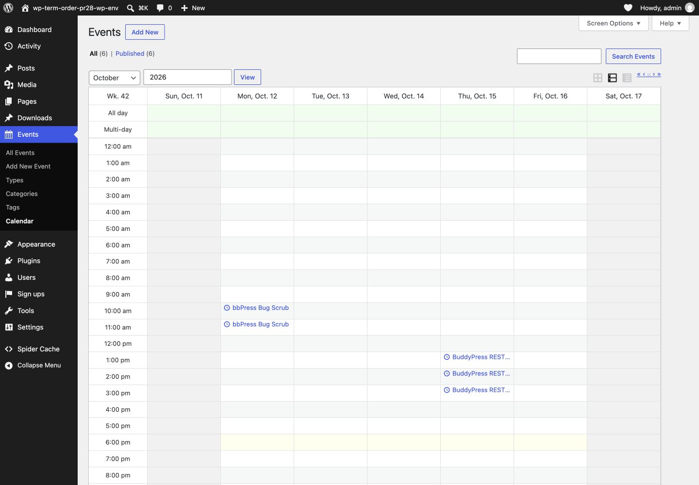The image size is (699, 485).
Task: Click the heart icon in admin bar
Action: point(628,8)
